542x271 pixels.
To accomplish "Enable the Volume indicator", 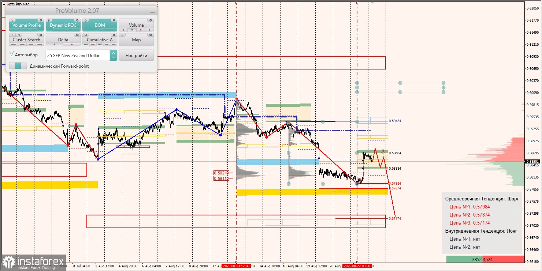I will 136,25.
